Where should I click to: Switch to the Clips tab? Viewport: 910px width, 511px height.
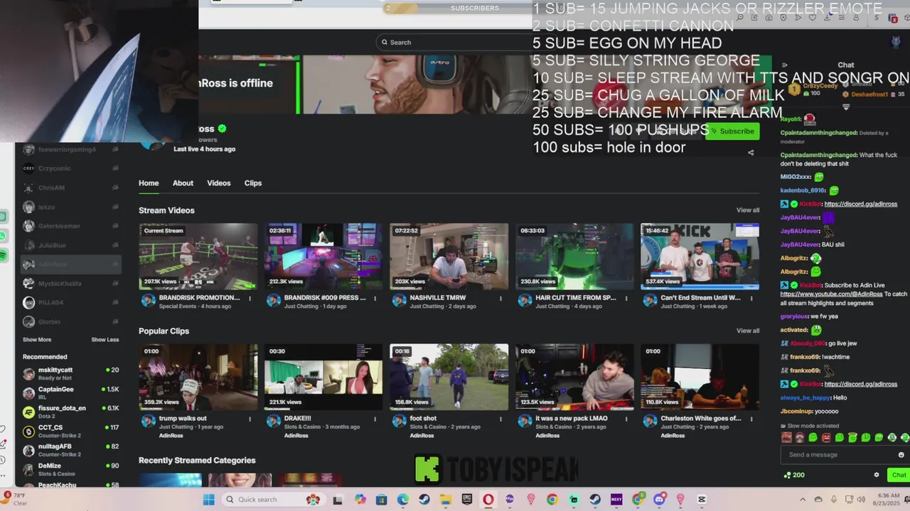253,183
